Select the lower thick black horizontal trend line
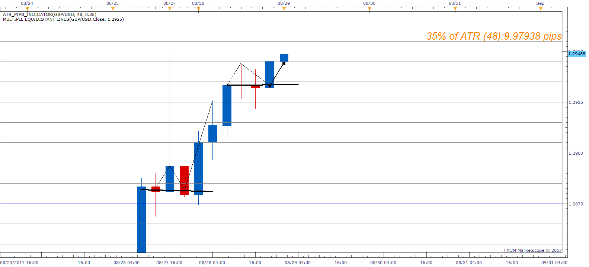589x267 pixels. (x=177, y=191)
